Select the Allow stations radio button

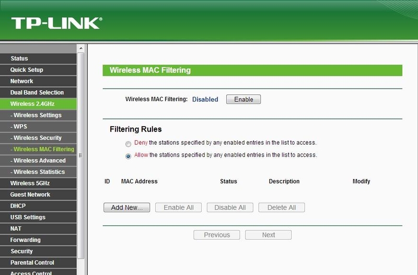click(128, 156)
